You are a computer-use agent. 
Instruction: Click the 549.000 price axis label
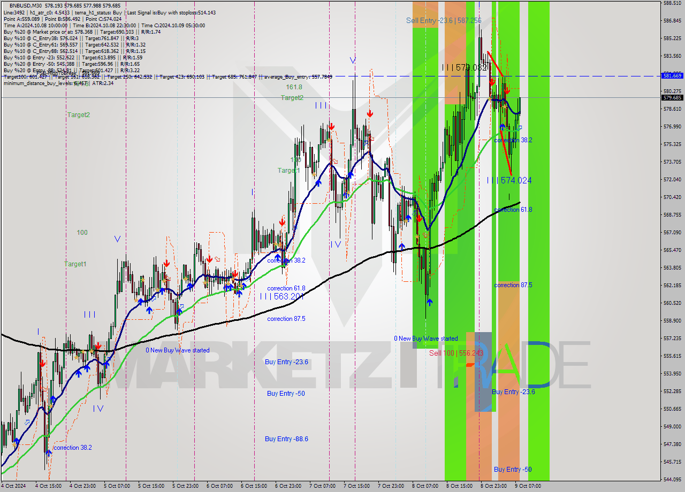click(x=673, y=426)
